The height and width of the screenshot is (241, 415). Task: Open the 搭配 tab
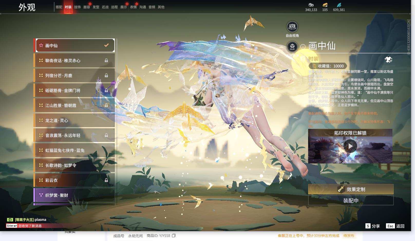click(x=59, y=7)
